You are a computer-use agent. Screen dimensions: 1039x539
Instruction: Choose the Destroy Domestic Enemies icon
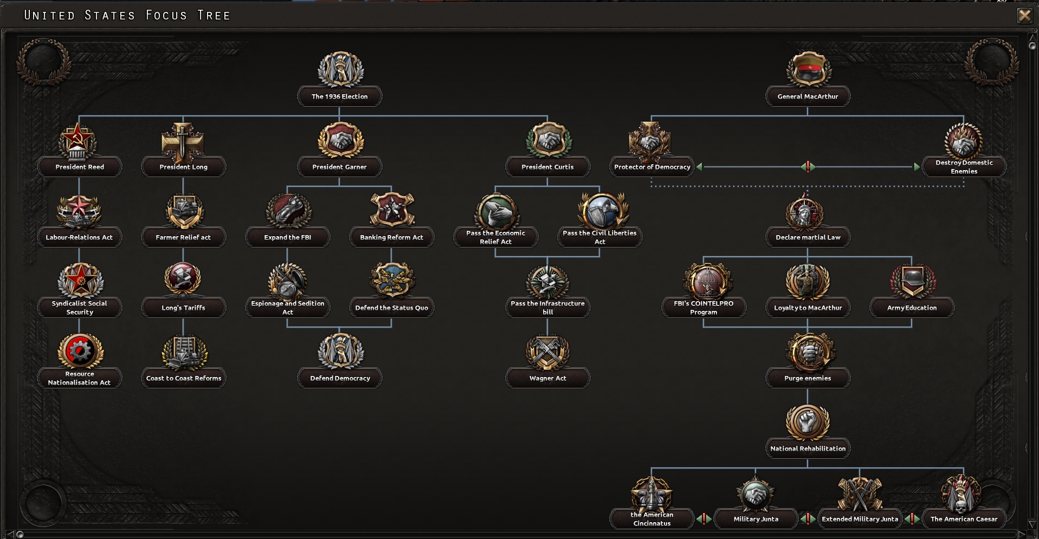[x=964, y=141]
